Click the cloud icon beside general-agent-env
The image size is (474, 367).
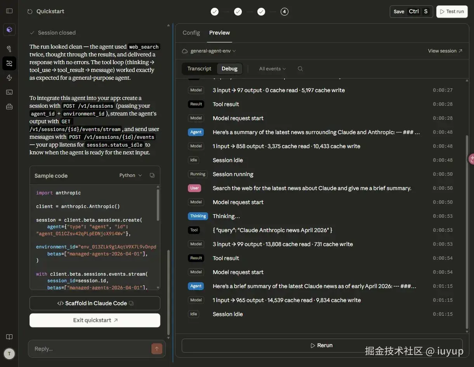click(185, 51)
